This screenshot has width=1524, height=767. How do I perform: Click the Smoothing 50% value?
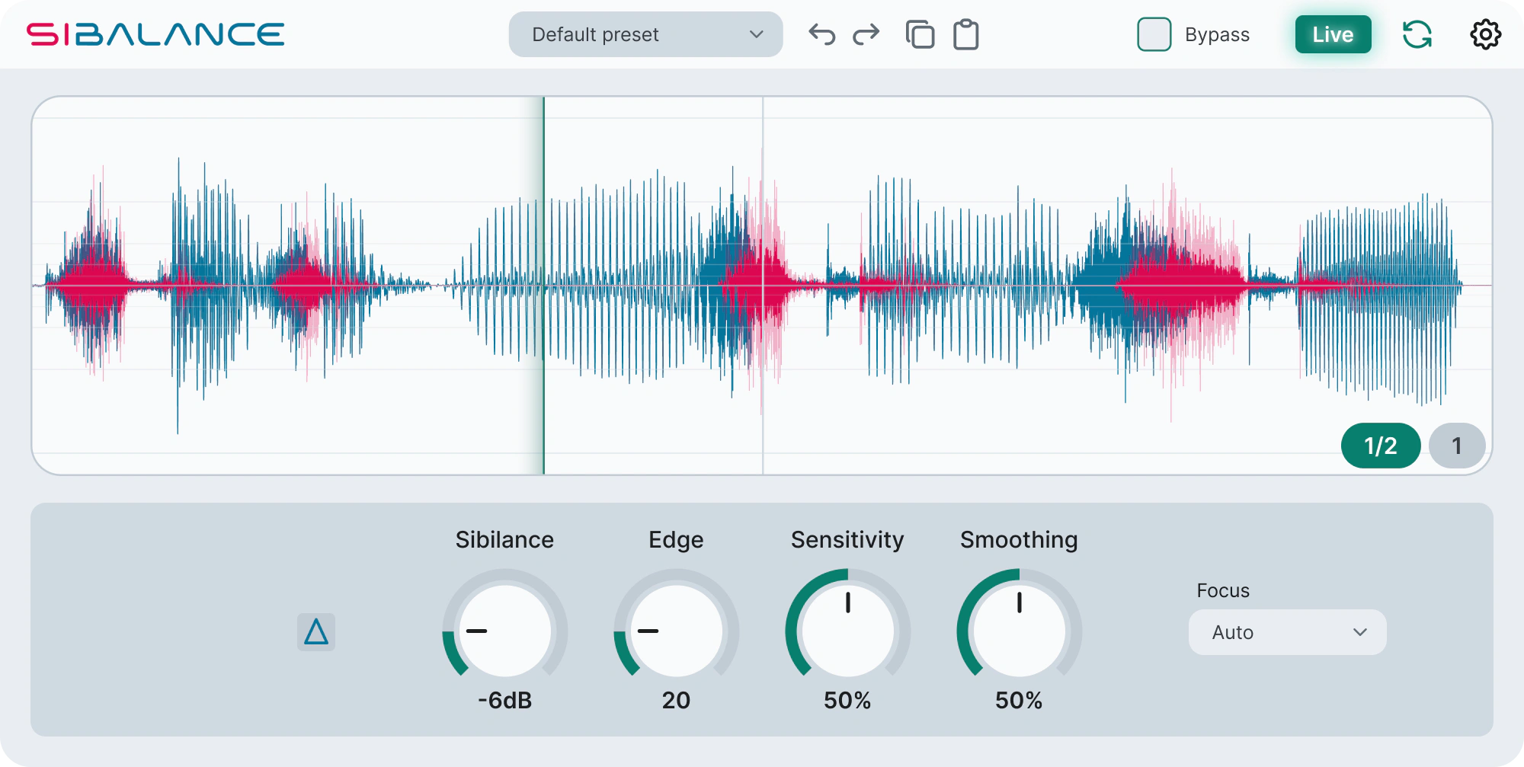click(x=1019, y=700)
